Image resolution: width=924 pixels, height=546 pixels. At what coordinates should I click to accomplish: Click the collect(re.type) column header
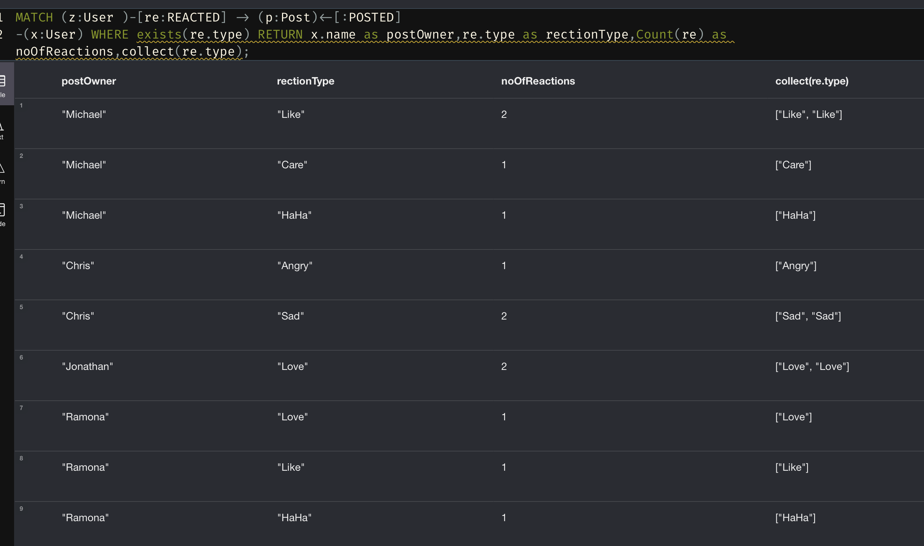[x=812, y=81]
